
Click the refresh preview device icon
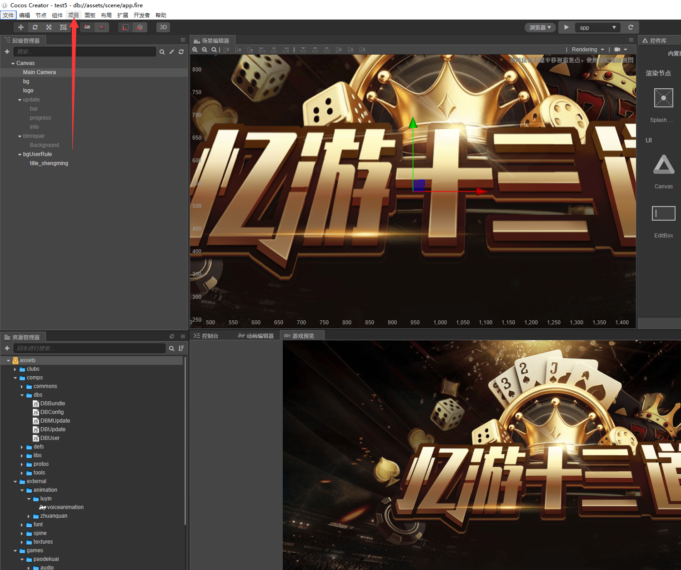coord(631,27)
